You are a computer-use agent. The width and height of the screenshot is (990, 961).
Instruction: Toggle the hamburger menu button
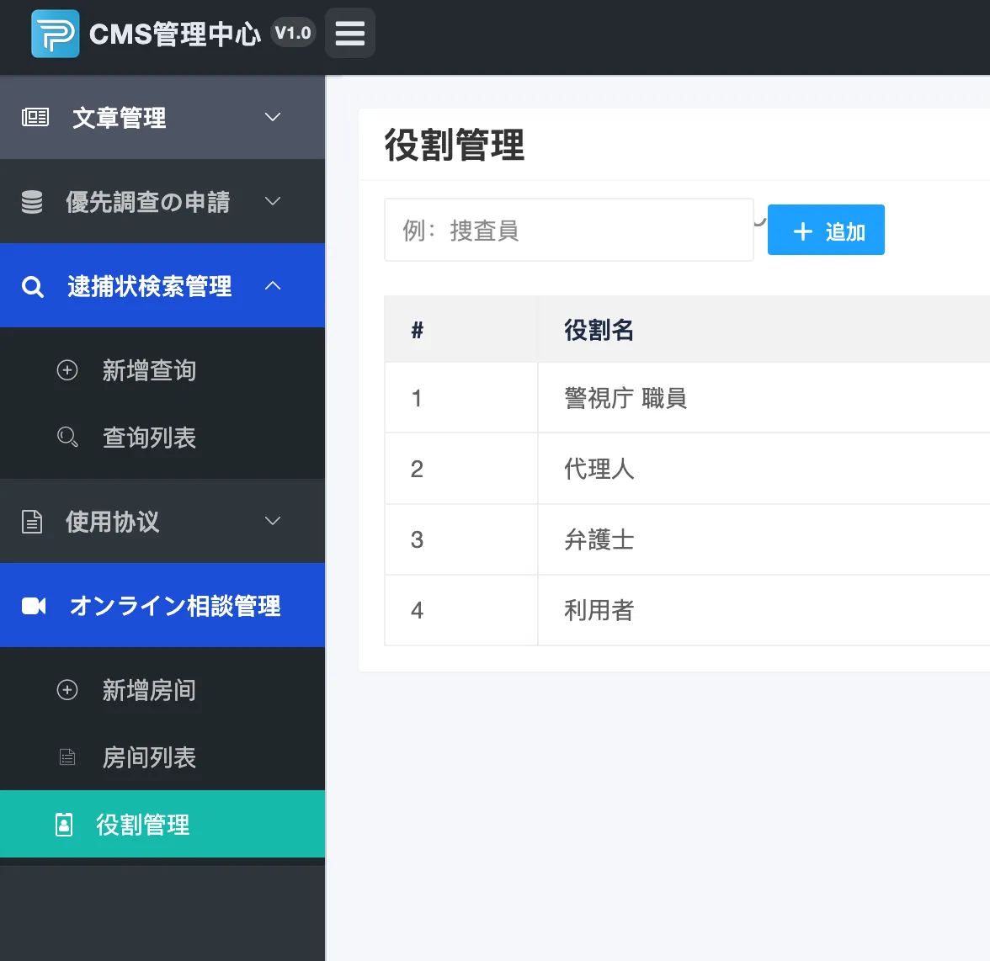coord(350,34)
